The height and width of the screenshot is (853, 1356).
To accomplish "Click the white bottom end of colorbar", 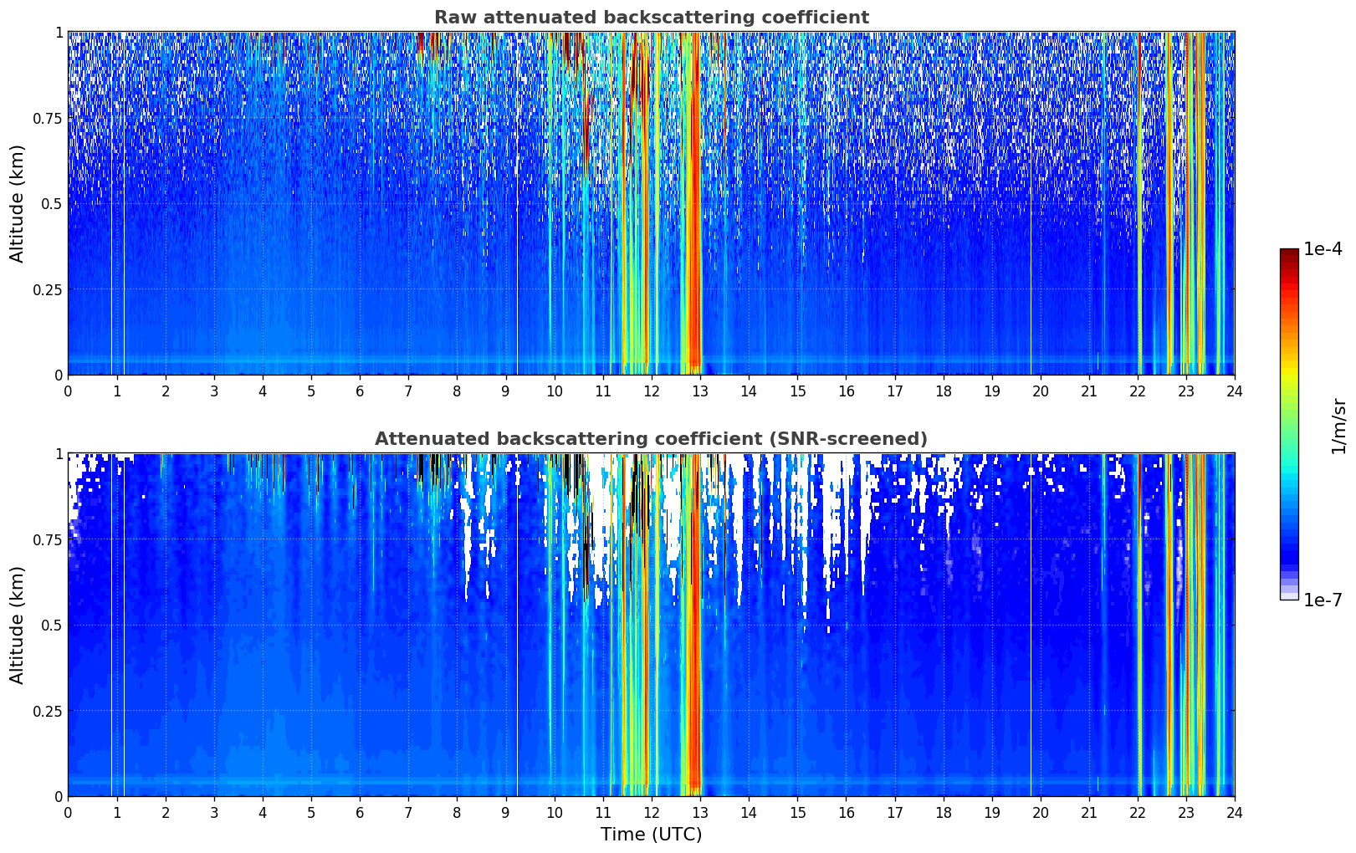I will coord(1289,595).
